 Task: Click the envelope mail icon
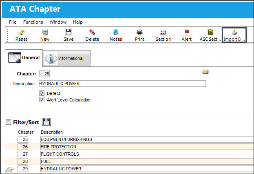click(205, 71)
